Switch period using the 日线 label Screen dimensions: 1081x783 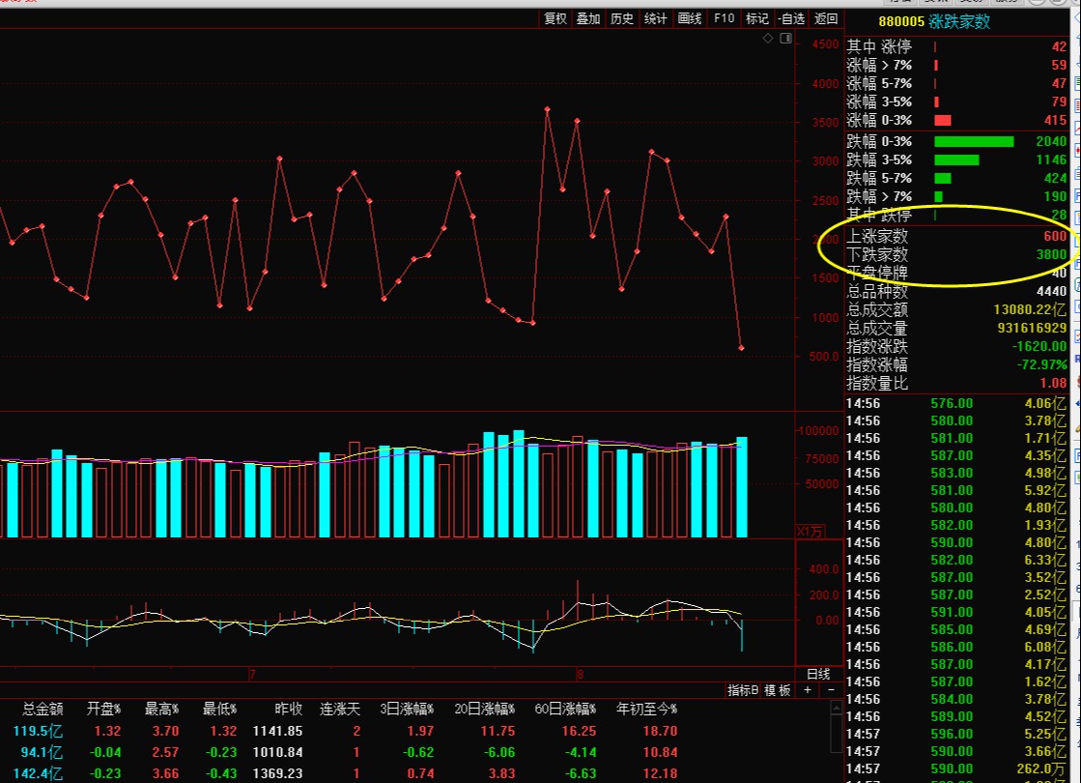818,674
